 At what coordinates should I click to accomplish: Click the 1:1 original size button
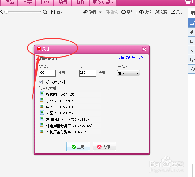57,12
